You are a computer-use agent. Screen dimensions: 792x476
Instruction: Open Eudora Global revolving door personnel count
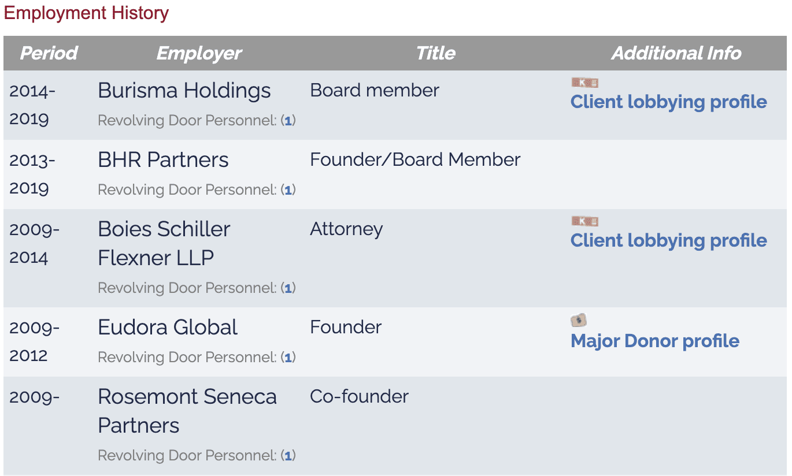[x=288, y=358]
